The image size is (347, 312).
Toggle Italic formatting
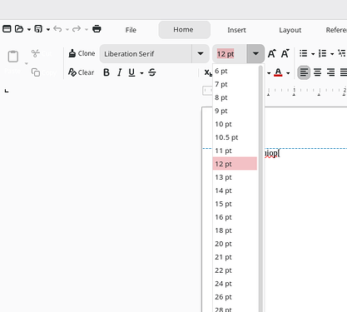pyautogui.click(x=120, y=72)
